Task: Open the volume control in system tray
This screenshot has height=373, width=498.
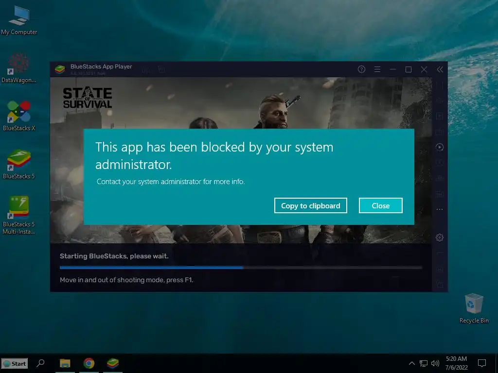Action: tap(435, 363)
